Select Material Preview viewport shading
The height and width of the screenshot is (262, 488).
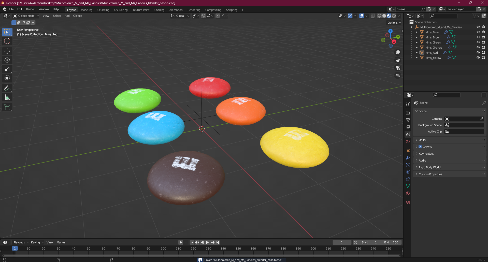(x=389, y=16)
